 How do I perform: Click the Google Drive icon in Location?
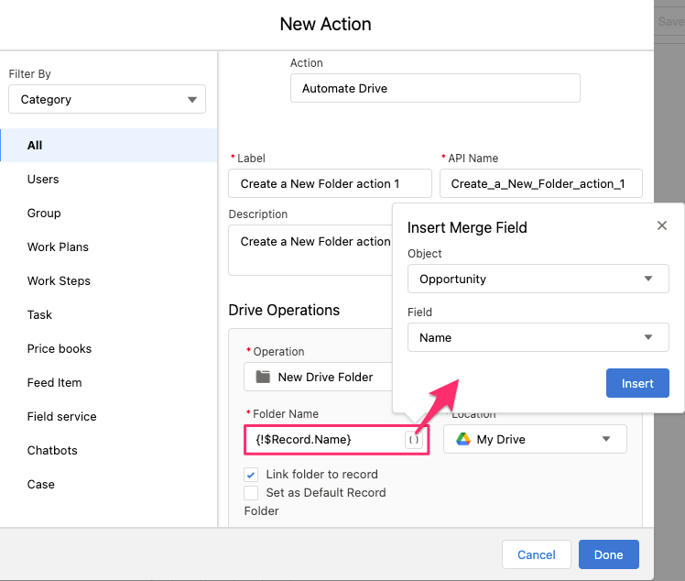coord(463,439)
